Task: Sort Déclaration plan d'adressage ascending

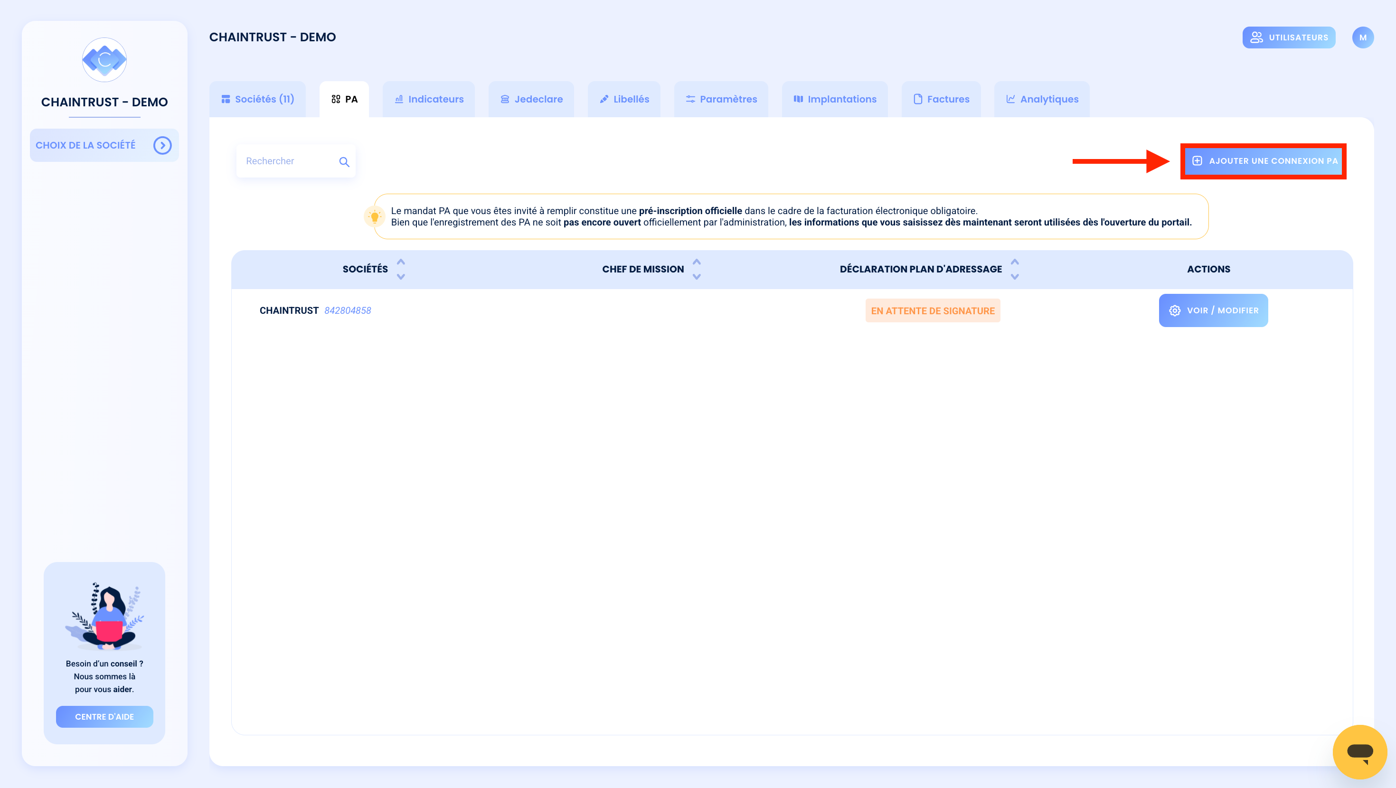Action: click(1015, 263)
